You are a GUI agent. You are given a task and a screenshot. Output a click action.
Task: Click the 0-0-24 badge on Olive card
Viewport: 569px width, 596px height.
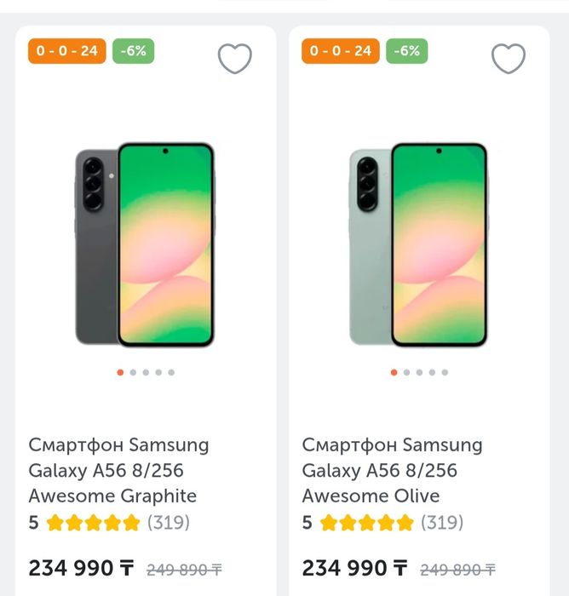pyautogui.click(x=341, y=51)
